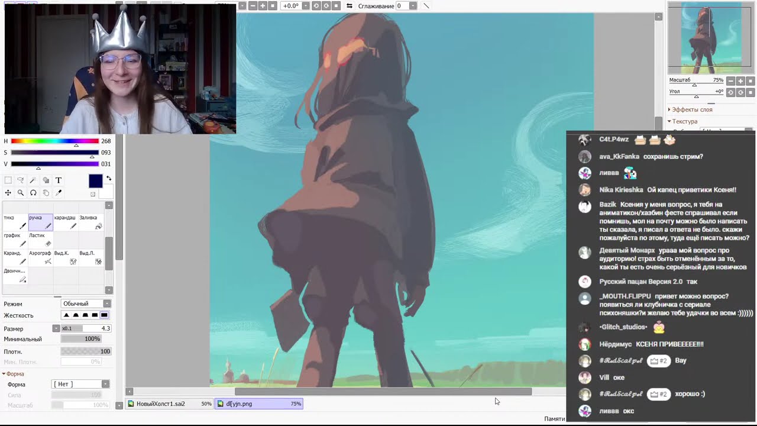Viewport: 757px width, 426px height.
Task: Open the 'Форма' shape dropdown
Action: (x=81, y=384)
